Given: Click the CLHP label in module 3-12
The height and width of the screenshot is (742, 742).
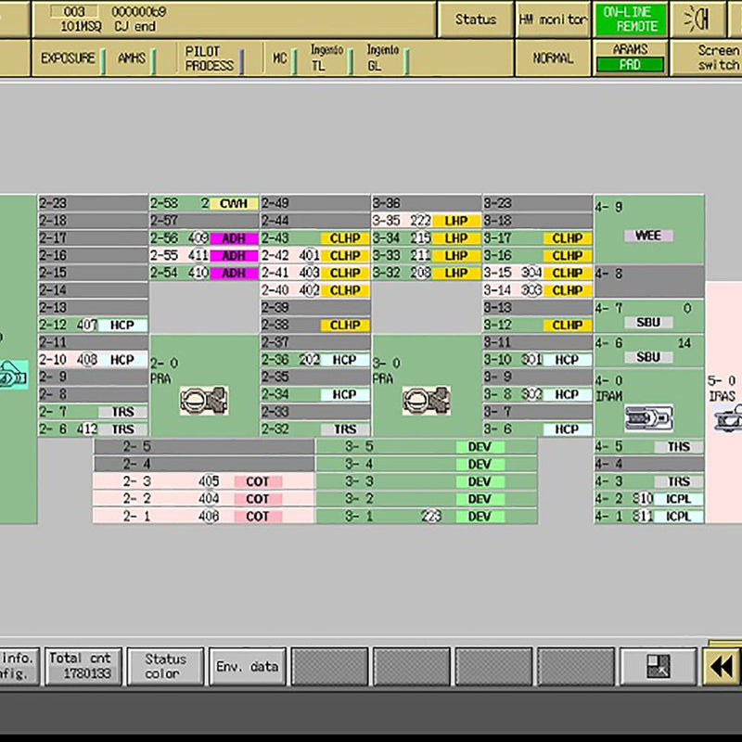Looking at the screenshot, I should click(x=567, y=326).
